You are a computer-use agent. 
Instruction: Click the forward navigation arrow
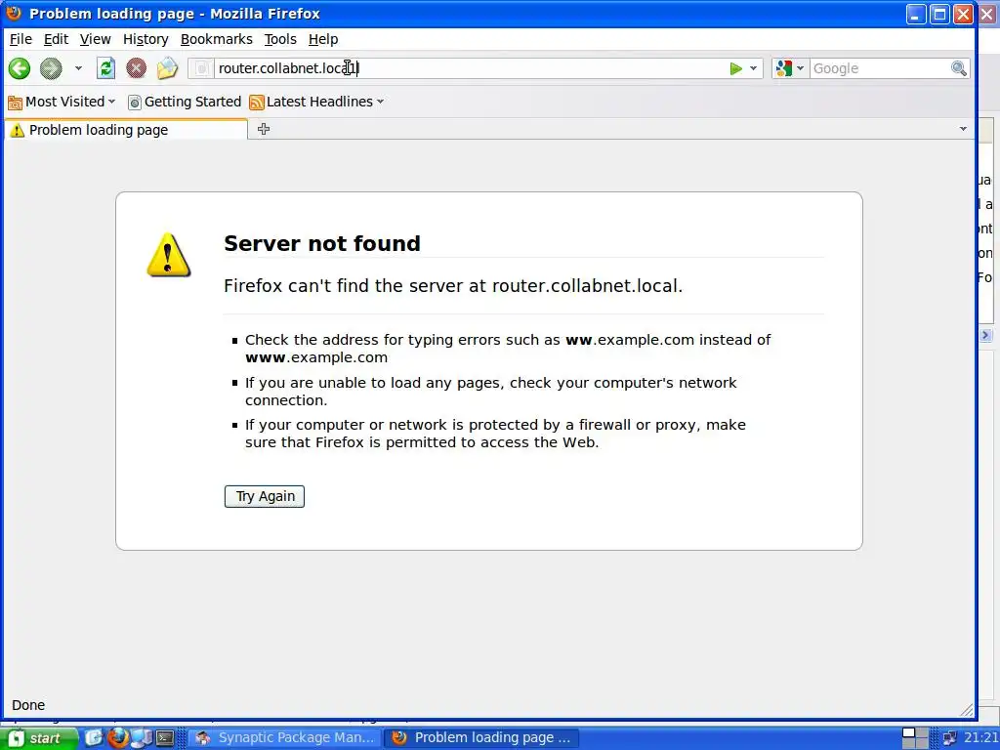(x=51, y=68)
